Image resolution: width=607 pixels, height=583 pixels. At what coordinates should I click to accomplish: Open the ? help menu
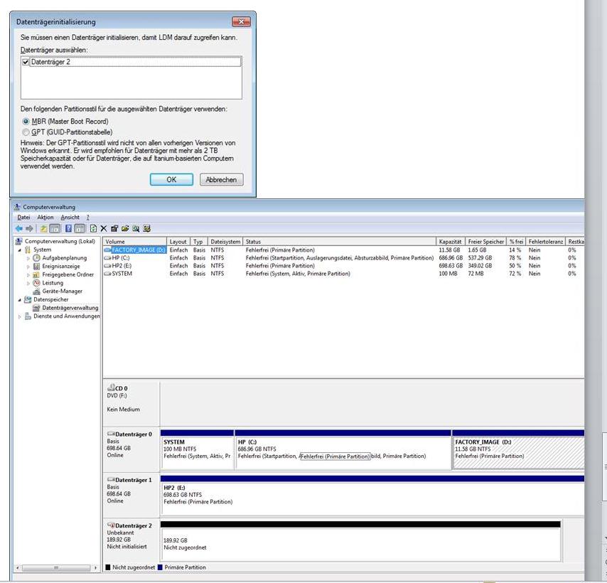click(88, 218)
